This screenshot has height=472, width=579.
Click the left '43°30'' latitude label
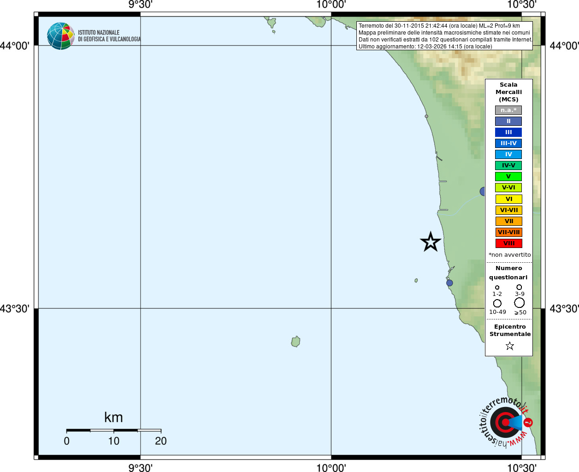[x=15, y=308]
